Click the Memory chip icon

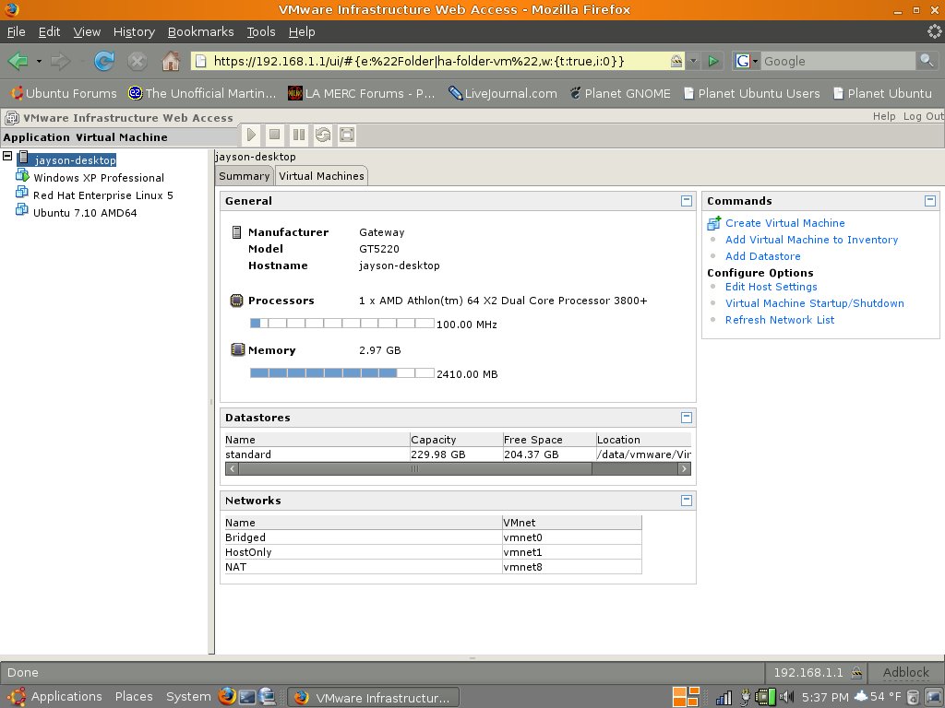click(237, 349)
